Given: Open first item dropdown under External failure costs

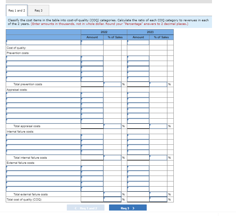Looking at the screenshot, I should click(43, 168).
